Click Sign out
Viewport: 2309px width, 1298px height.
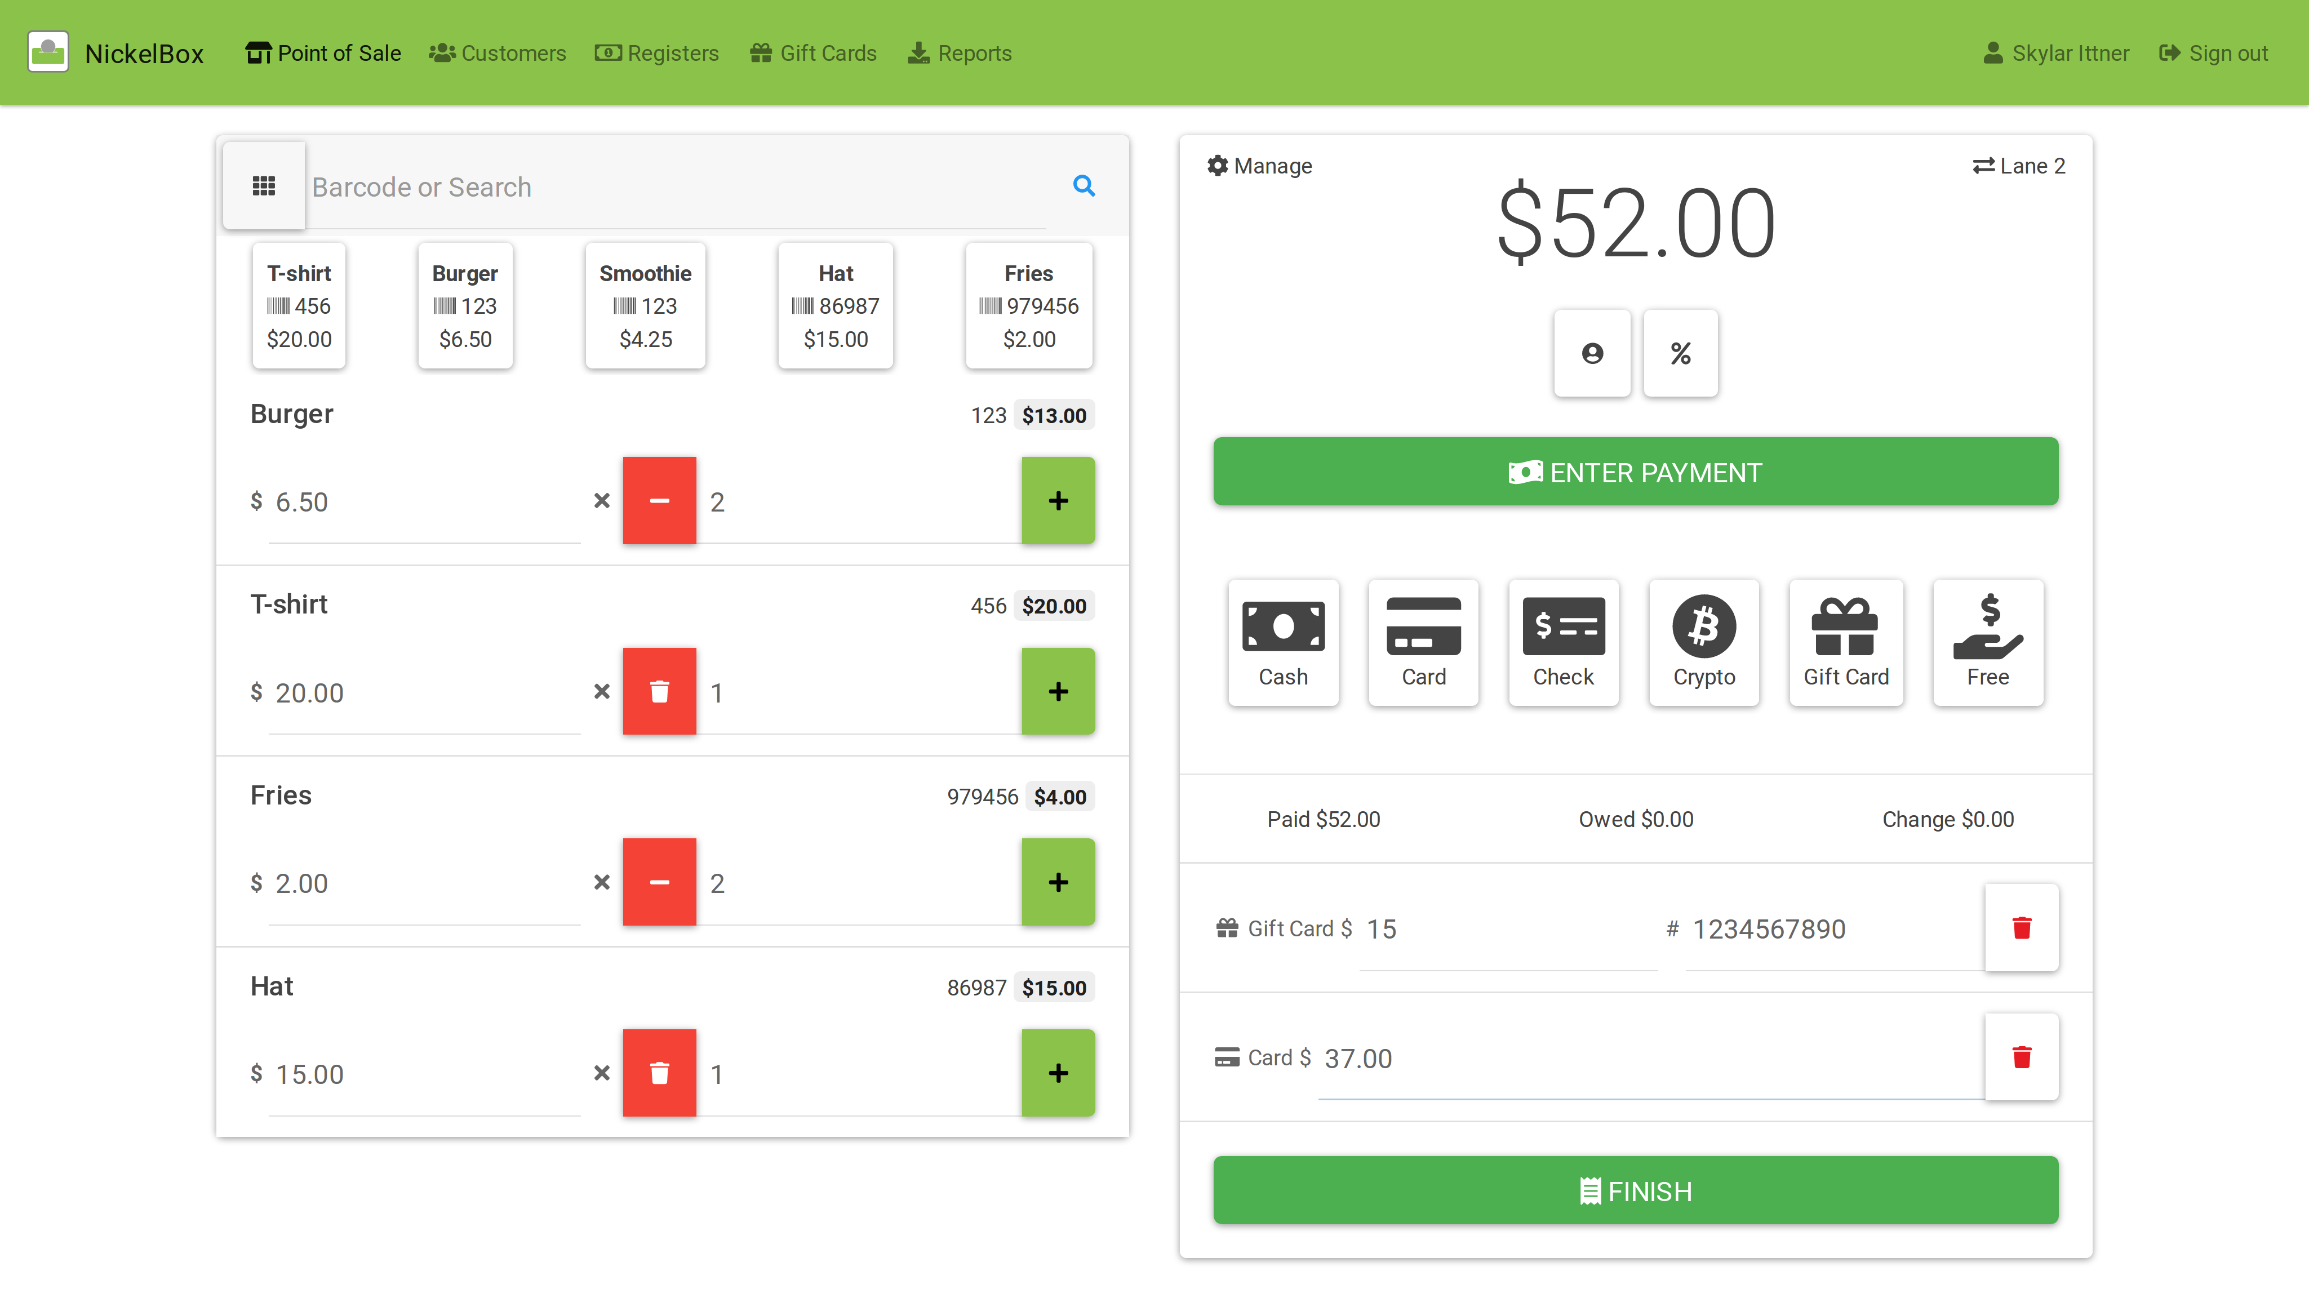point(2213,53)
